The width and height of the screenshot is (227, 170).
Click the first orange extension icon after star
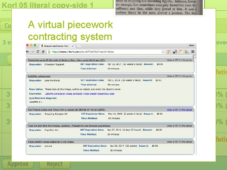[169, 52]
